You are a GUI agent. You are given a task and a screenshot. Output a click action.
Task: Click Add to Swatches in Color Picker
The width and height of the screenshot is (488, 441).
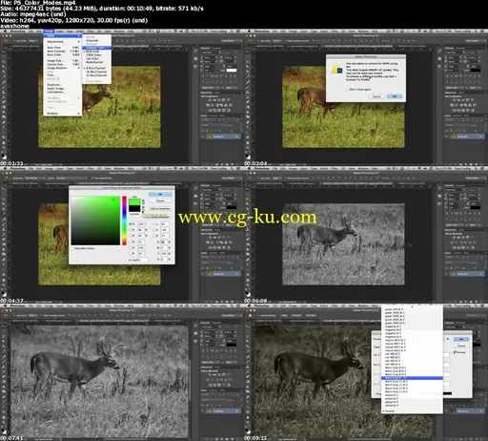point(160,208)
